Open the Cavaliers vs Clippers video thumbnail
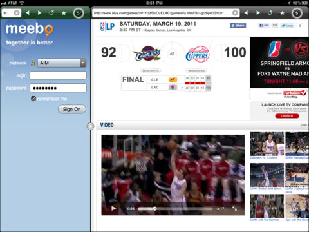This screenshot has width=309, height=232. click(x=267, y=146)
